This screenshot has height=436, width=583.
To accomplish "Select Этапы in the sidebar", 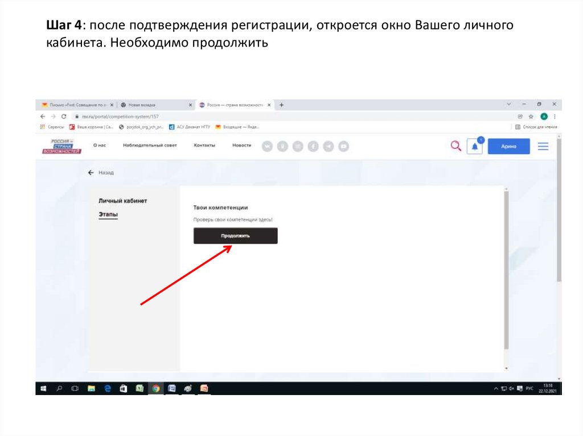I will [108, 214].
